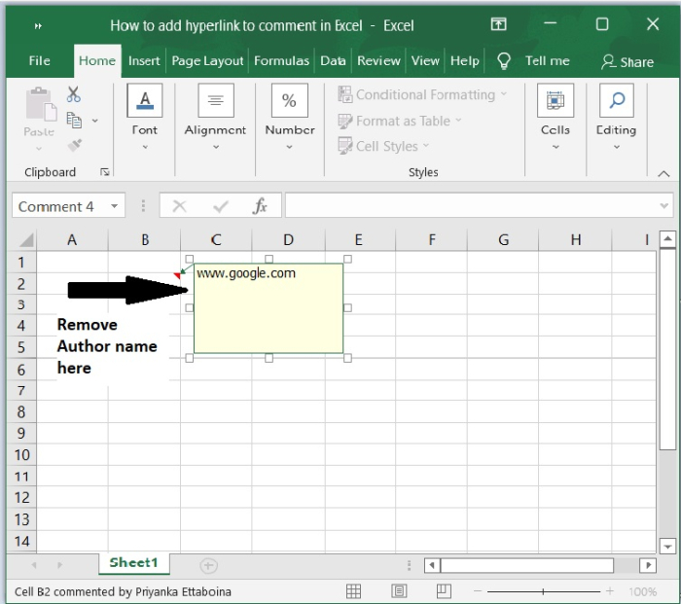Click the Copy icon in Clipboard
This screenshot has width=681, height=604.
coord(73,121)
